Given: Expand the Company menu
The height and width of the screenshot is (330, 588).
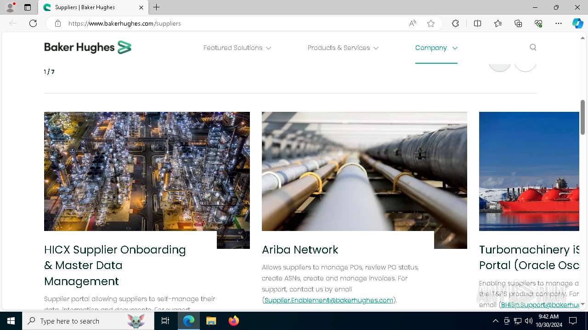Looking at the screenshot, I should (436, 48).
